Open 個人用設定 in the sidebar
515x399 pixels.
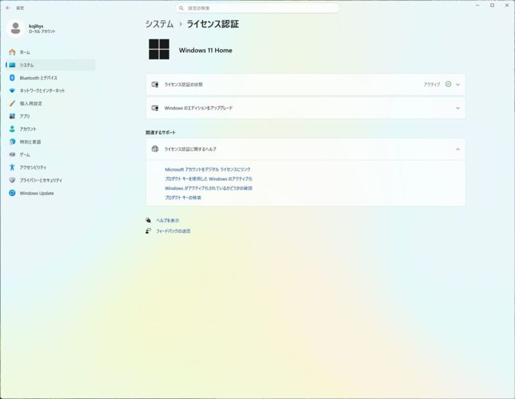(51, 104)
